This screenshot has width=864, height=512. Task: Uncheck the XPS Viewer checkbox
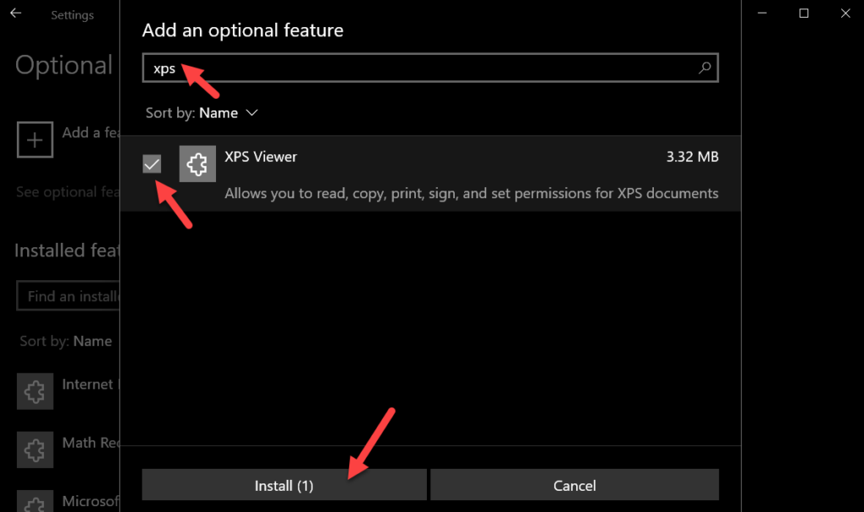pyautogui.click(x=152, y=164)
